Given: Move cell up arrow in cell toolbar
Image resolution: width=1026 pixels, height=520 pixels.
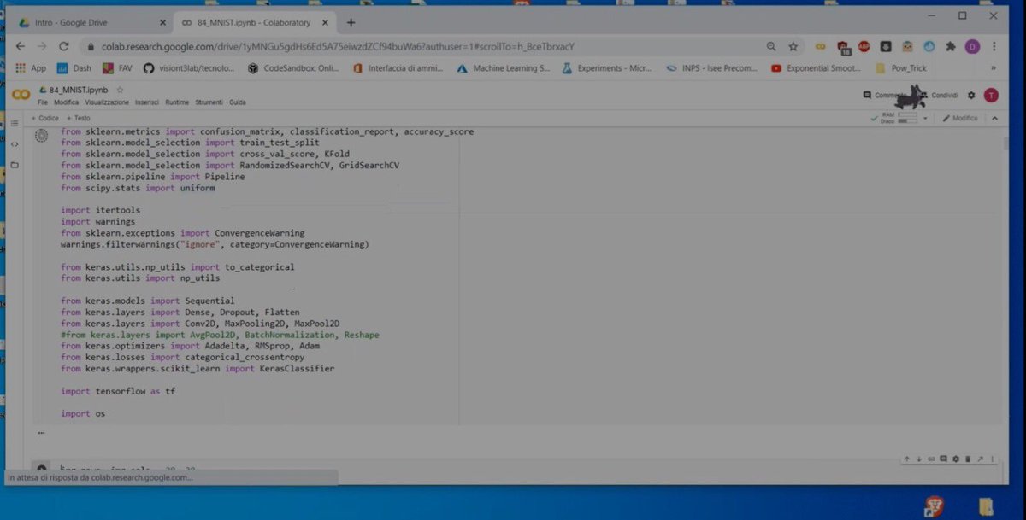Looking at the screenshot, I should [x=907, y=459].
